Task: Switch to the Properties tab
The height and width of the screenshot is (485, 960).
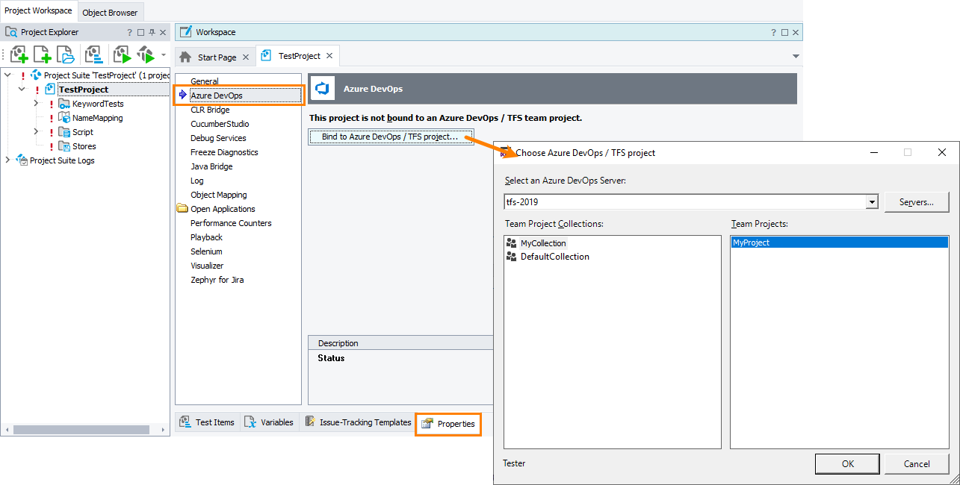Action: tap(448, 424)
